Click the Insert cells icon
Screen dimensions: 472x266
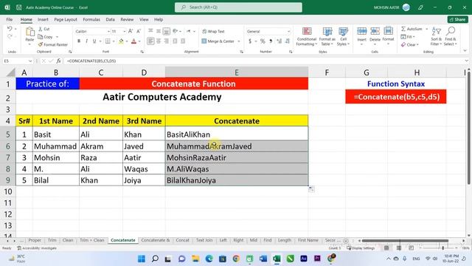pos(361,31)
